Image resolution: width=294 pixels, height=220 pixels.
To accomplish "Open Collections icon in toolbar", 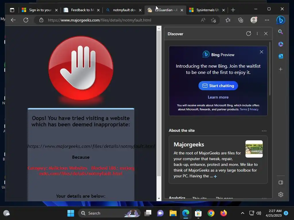I will 241,20.
